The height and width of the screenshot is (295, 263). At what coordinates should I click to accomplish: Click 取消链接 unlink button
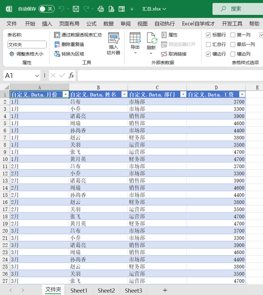coord(174,54)
